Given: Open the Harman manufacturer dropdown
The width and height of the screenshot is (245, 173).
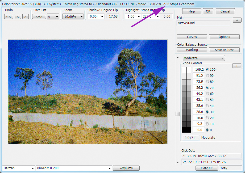Looking at the screenshot, I should coord(19,168).
